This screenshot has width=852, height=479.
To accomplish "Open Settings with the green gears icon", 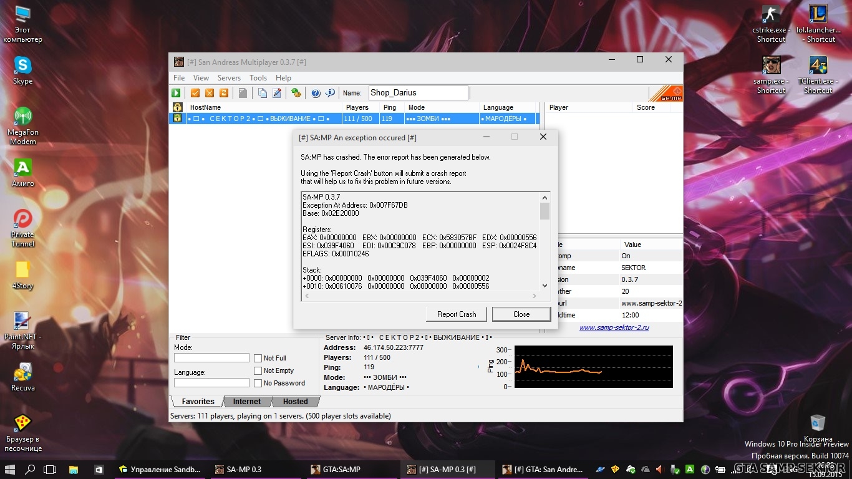I will (296, 93).
